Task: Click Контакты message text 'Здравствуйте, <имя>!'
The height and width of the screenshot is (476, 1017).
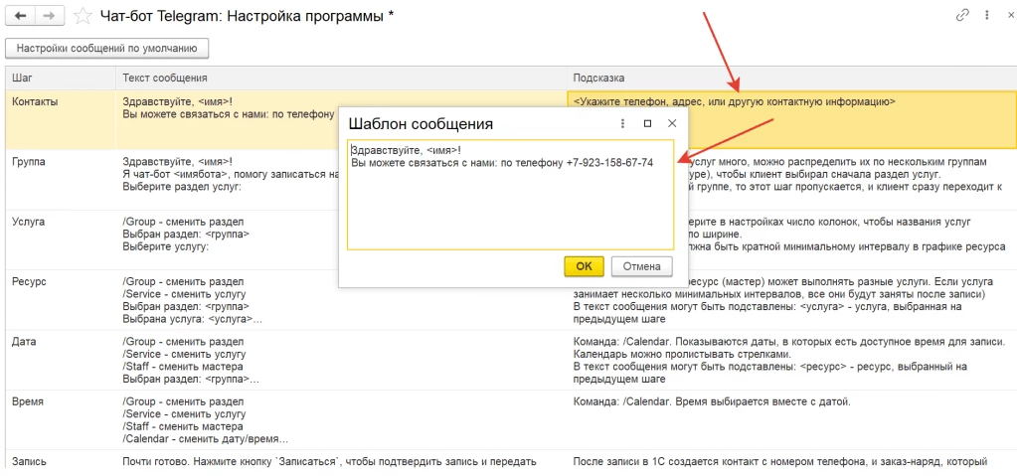Action: click(x=177, y=101)
